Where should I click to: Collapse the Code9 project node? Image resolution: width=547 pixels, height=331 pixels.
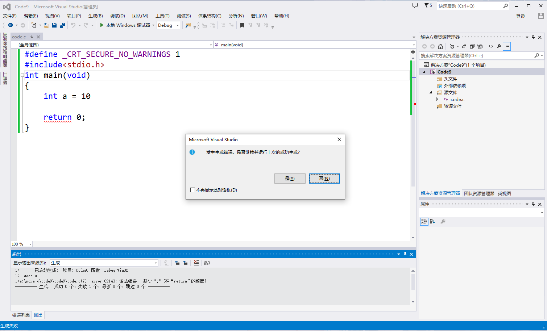424,72
